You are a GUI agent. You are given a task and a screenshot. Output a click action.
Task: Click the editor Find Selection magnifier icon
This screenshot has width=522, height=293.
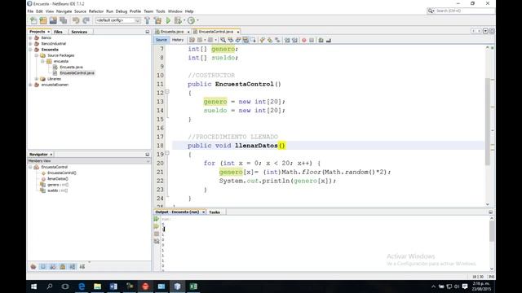223,40
